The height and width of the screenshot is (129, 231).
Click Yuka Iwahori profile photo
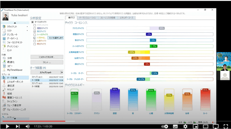tap(5, 16)
